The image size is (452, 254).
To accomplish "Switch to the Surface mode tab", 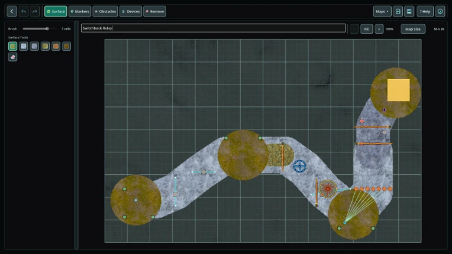I will coord(56,11).
